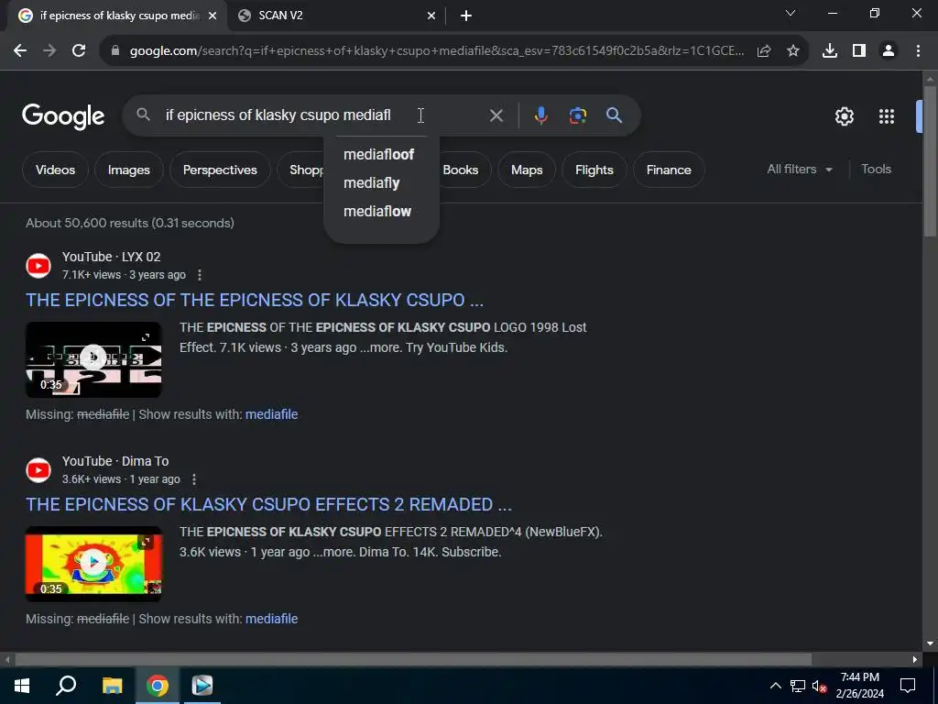The width and height of the screenshot is (938, 704).
Task: Select the Flights filter chip
Action: (594, 170)
